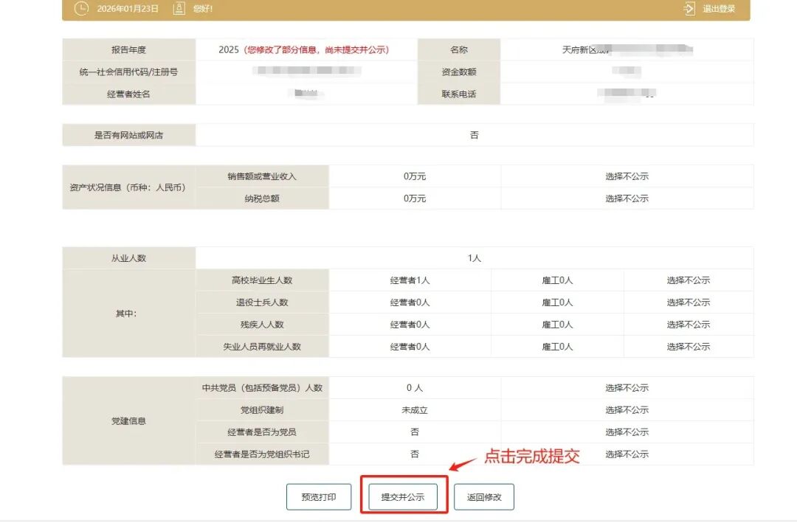Click the 从业人数 label cell
Screen dimensions: 797x523
tap(128, 258)
